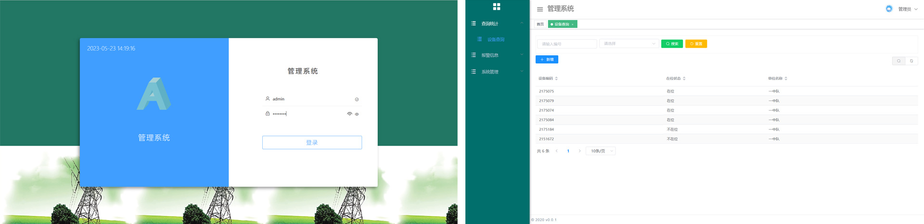Click the hamburger menu collapse icon
The height and width of the screenshot is (224, 924).
pos(539,9)
